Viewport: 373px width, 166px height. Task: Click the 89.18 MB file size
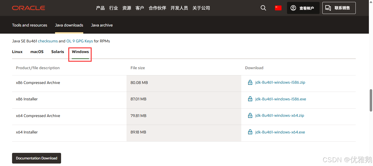click(x=138, y=132)
